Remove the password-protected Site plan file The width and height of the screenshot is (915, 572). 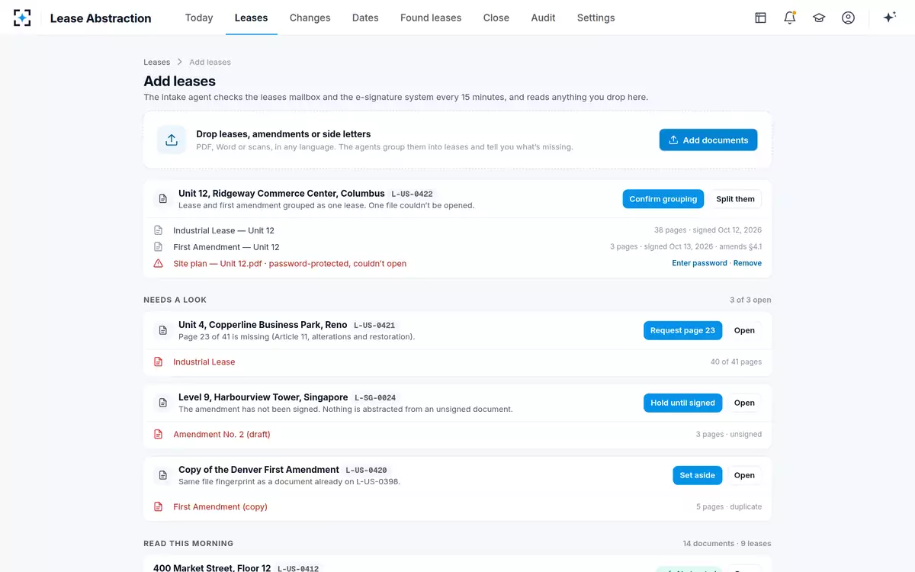[747, 263]
